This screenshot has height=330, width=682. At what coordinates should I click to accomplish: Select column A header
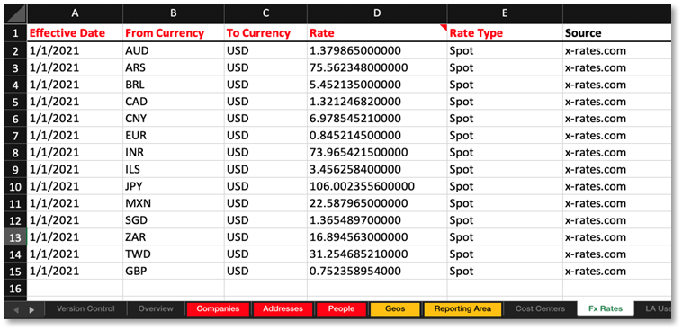pyautogui.click(x=75, y=13)
